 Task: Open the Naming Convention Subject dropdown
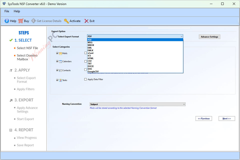click(138, 104)
